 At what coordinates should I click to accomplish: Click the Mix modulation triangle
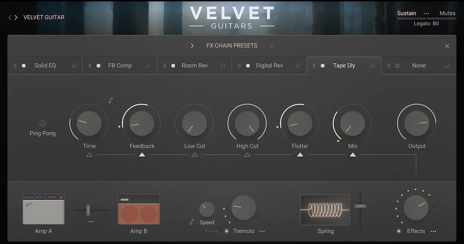pos(353,155)
